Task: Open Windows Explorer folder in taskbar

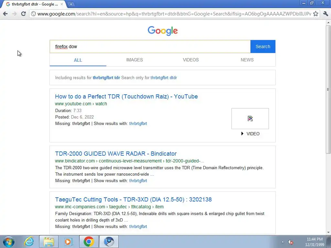Action: point(49,242)
